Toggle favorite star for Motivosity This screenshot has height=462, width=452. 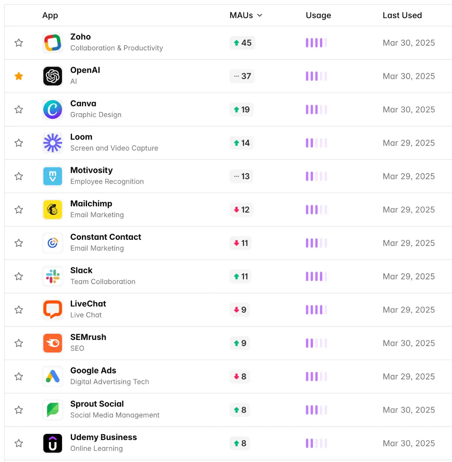click(x=19, y=176)
